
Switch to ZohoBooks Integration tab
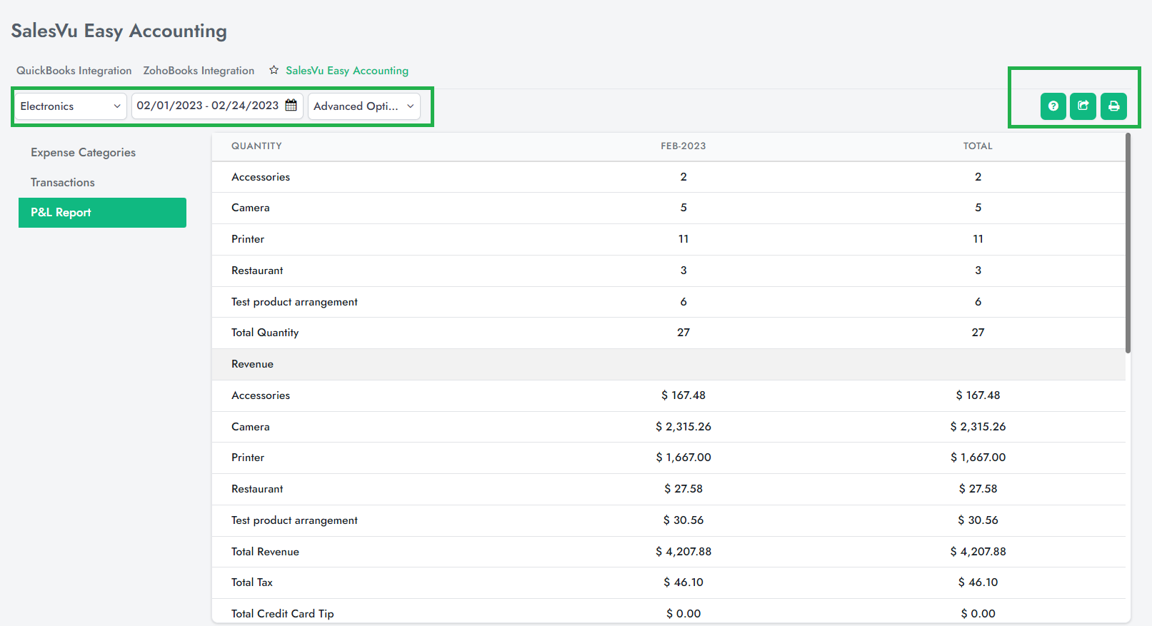click(x=199, y=71)
